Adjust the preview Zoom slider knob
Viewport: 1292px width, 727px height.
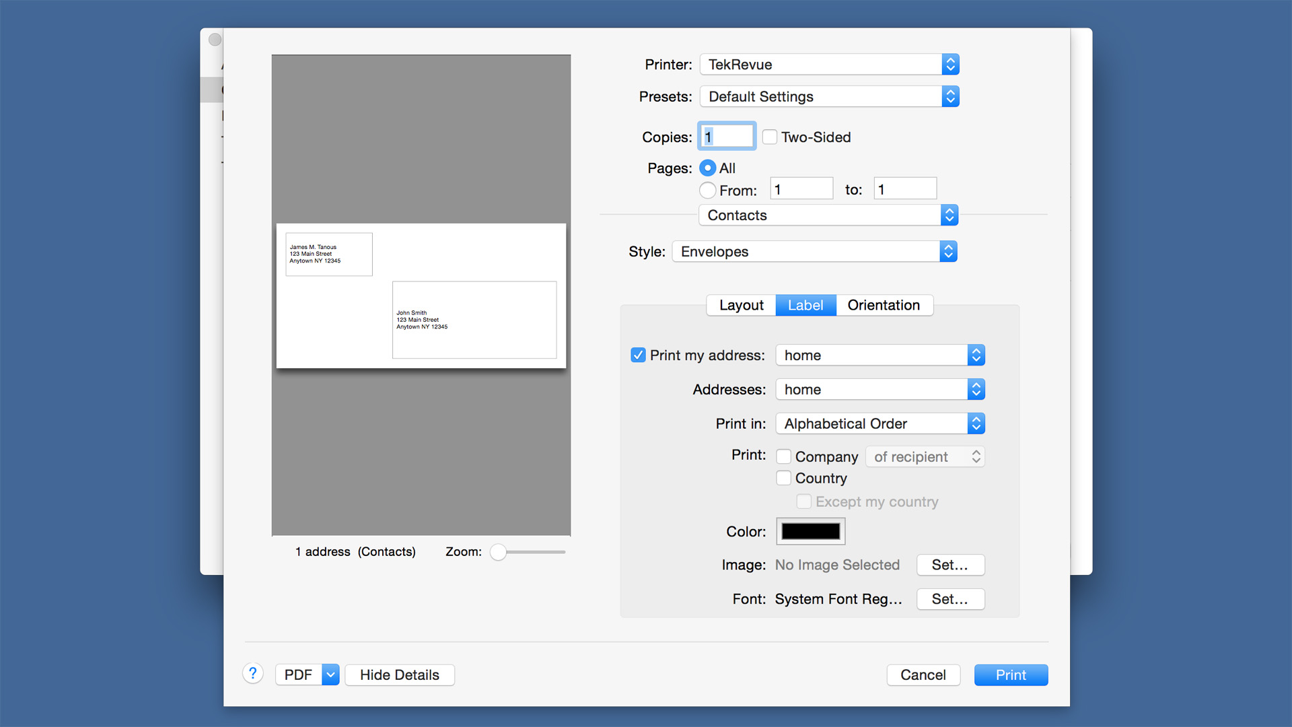click(x=498, y=552)
